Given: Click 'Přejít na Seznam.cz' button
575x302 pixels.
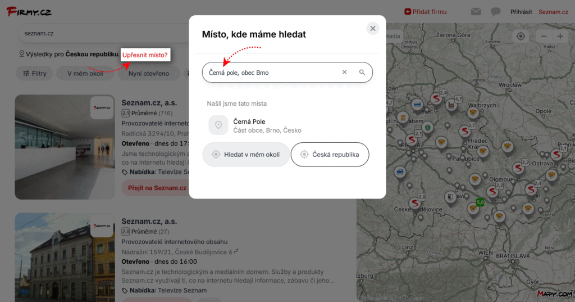Looking at the screenshot, I should [157, 188].
